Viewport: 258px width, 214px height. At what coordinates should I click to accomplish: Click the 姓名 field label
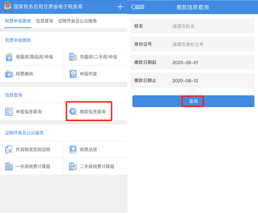pyautogui.click(x=139, y=26)
